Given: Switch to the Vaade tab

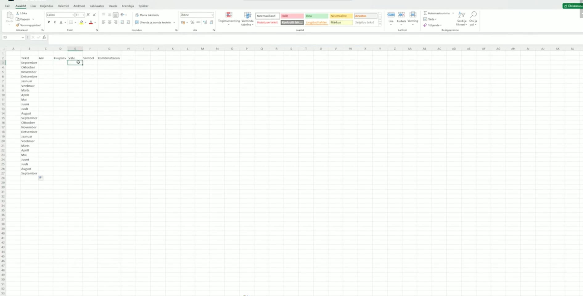Looking at the screenshot, I should pyautogui.click(x=113, y=6).
